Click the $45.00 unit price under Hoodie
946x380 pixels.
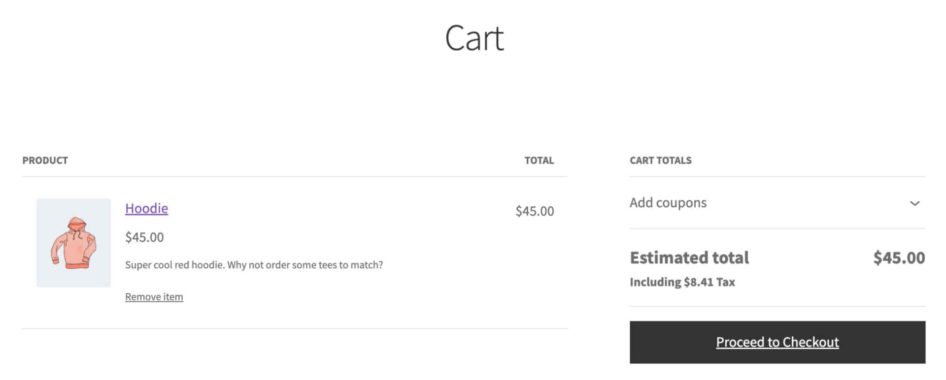coord(144,237)
